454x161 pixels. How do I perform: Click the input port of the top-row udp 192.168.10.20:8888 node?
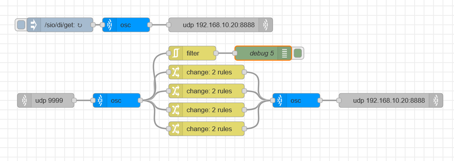169,25
